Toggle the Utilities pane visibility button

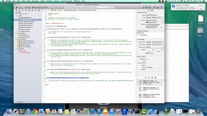(161, 7)
